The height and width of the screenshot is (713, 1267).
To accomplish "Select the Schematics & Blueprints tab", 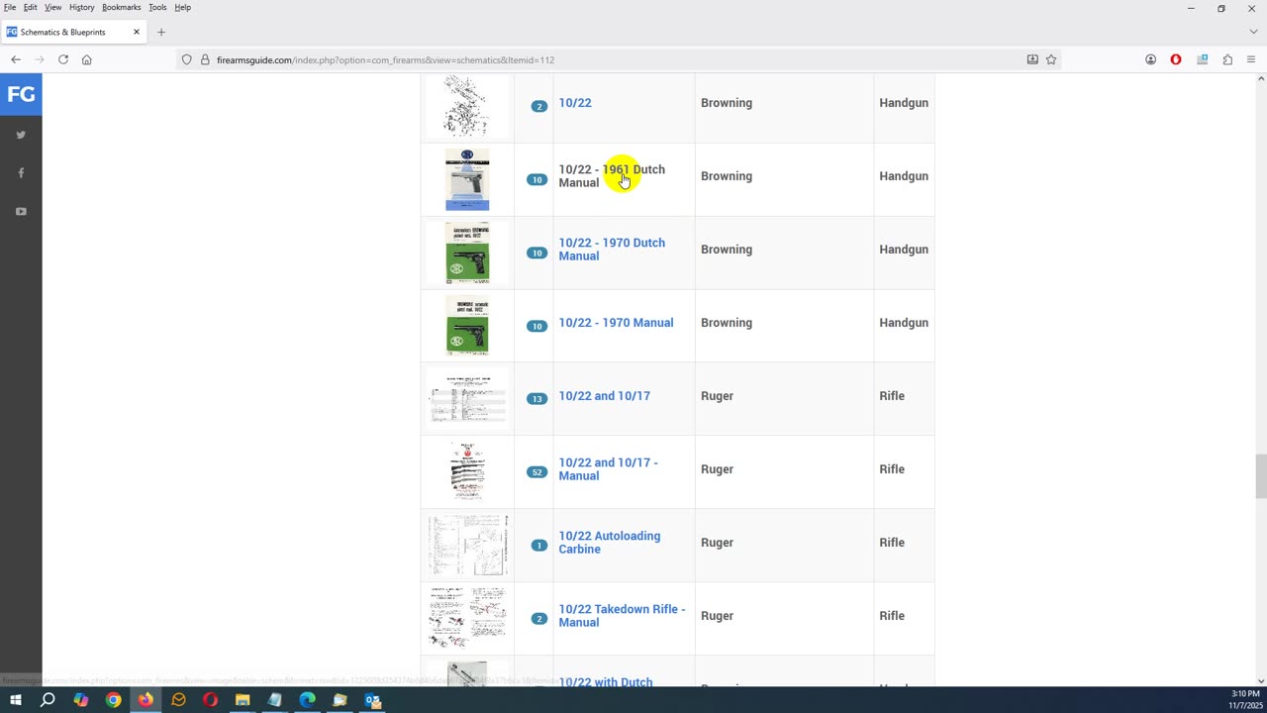I will 74,32.
